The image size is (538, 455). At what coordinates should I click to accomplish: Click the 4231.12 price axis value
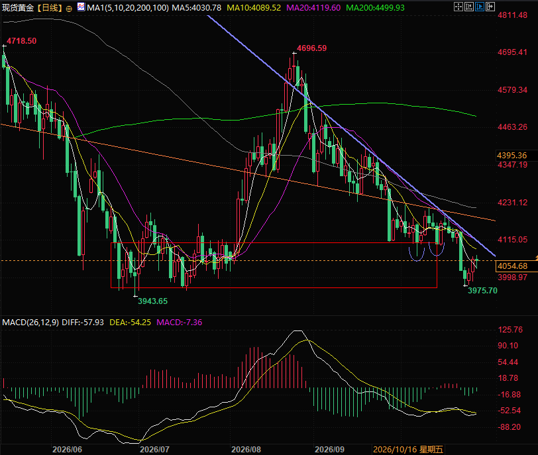click(x=513, y=202)
